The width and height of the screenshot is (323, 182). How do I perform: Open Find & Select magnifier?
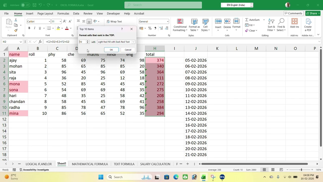coord(281,25)
